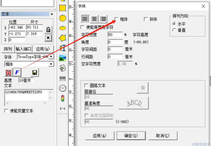Screen dimensions: 211x146
Task: Set right text alignment in font dialog
Action: click(103, 19)
